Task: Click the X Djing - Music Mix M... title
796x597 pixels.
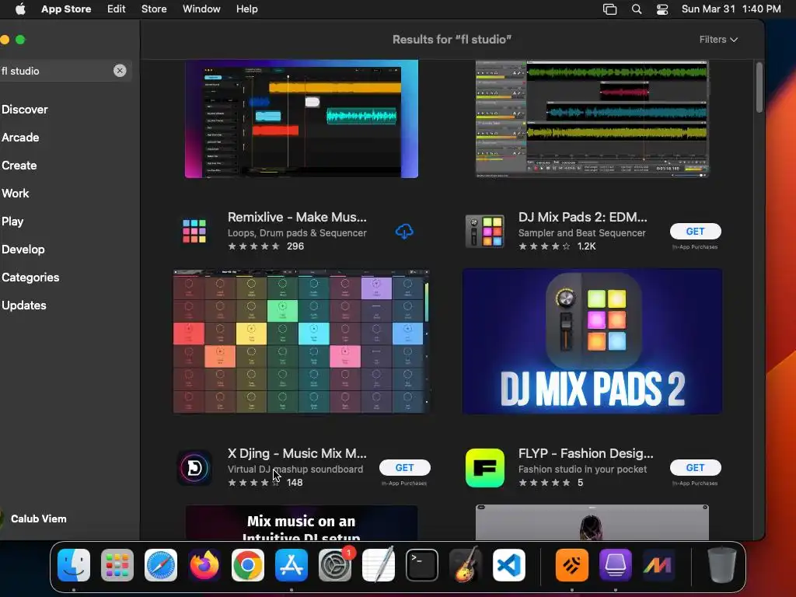Action: coord(297,453)
